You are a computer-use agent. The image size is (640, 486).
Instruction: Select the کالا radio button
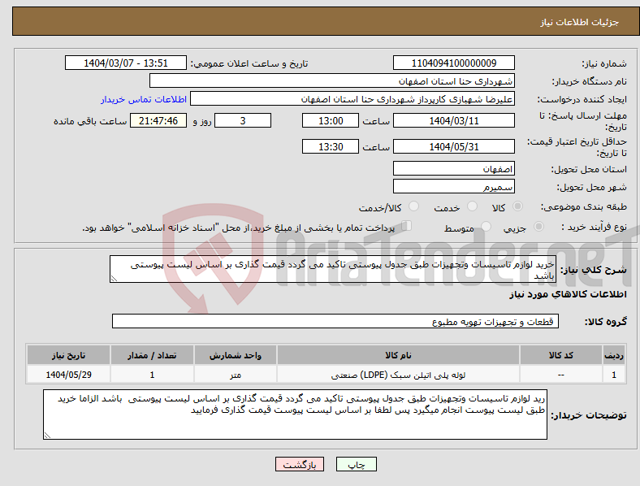517,206
